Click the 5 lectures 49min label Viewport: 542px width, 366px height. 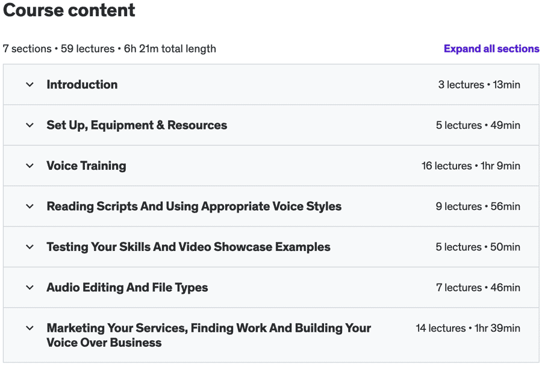478,125
